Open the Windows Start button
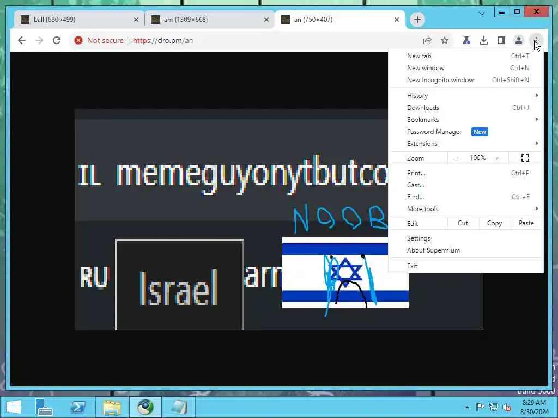Screen dimensions: 558x418 [x=14, y=407]
